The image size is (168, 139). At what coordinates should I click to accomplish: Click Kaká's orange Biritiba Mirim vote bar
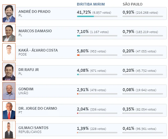pyautogui.click(x=97, y=55)
